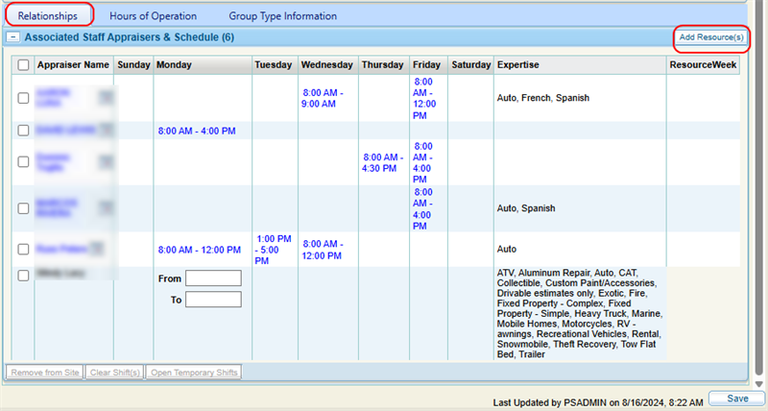Image resolution: width=768 pixels, height=411 pixels.
Task: Click the Monday From time field
Action: 213,278
